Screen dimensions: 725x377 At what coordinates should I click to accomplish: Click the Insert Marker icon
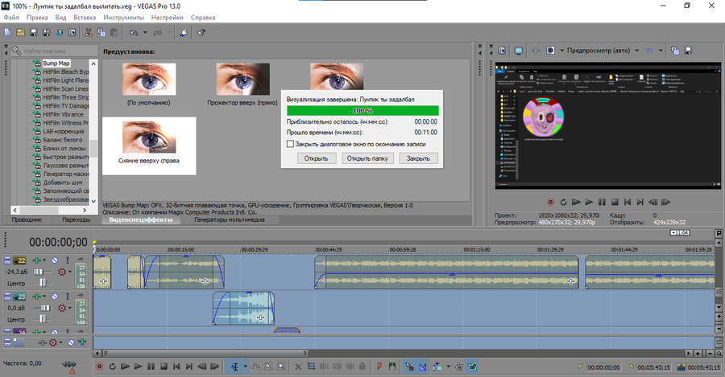click(379, 367)
